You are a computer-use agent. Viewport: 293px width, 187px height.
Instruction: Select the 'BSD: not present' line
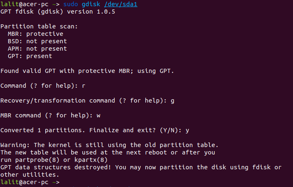click(37, 41)
